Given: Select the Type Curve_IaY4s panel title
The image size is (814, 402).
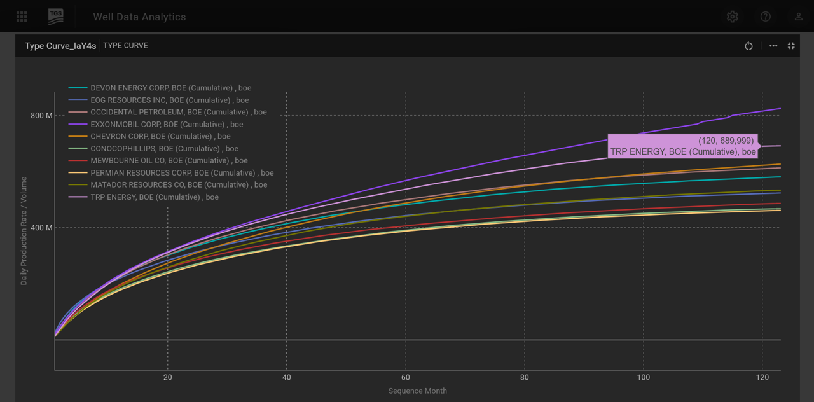Looking at the screenshot, I should 60,46.
